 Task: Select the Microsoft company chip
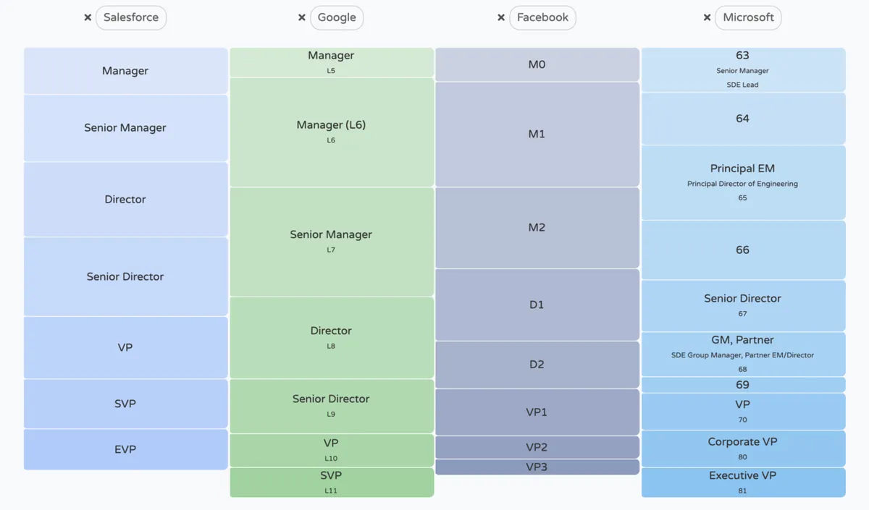(x=748, y=17)
